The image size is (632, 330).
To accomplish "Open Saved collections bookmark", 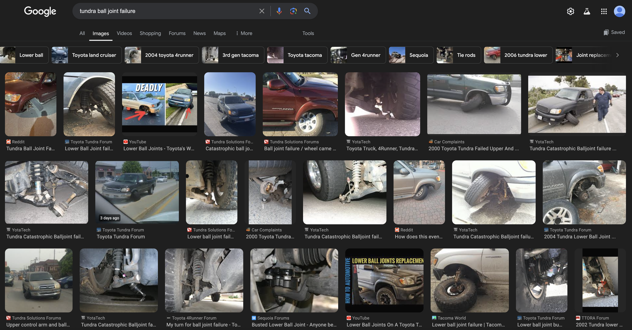I will pos(614,32).
